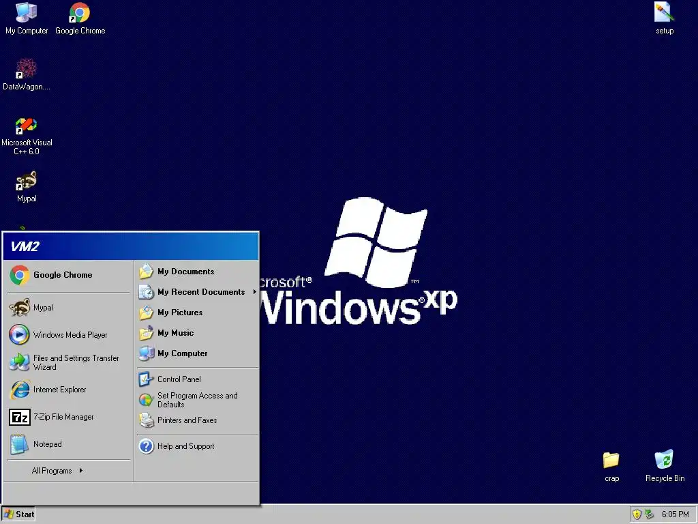
Task: Click the My Music folder icon
Action: click(146, 333)
